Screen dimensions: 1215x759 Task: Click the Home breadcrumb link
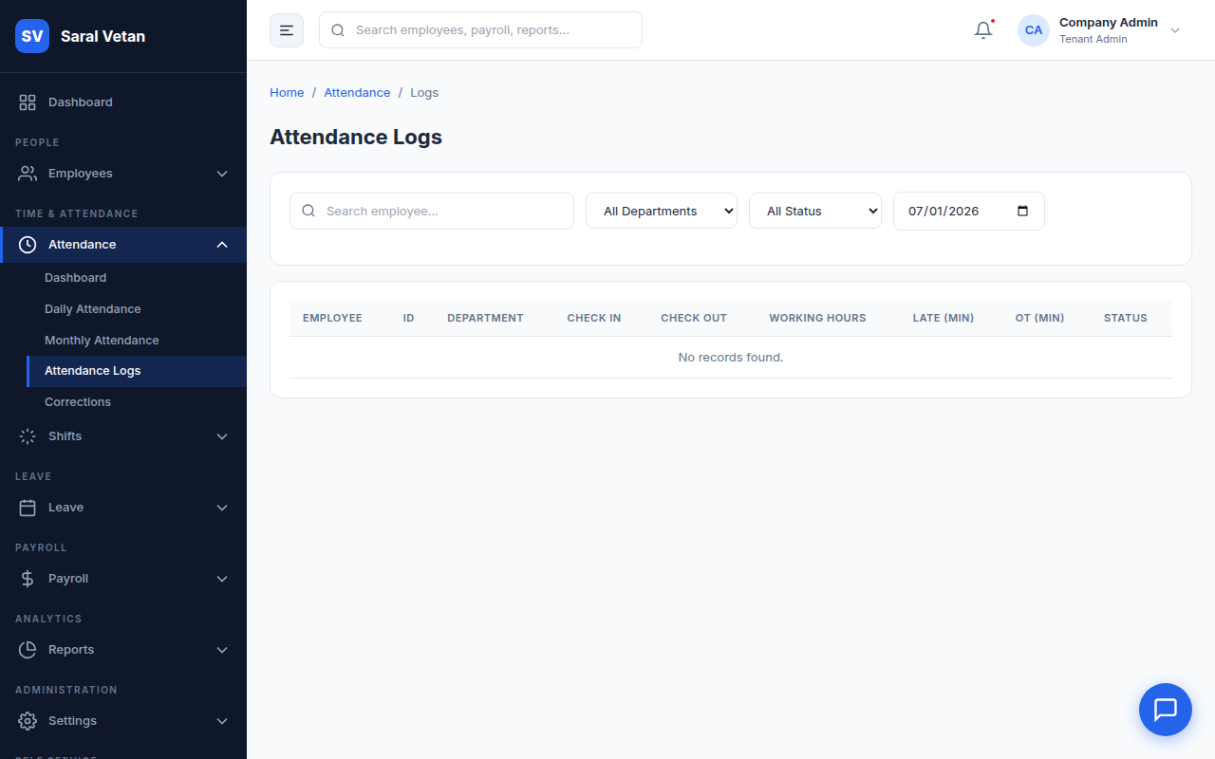click(x=287, y=93)
